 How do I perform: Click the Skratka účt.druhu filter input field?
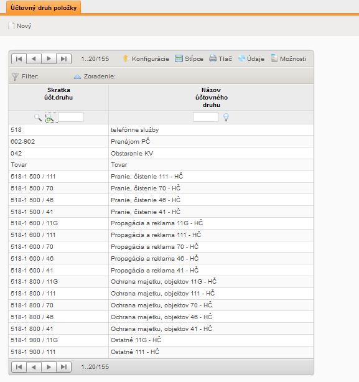(70, 117)
